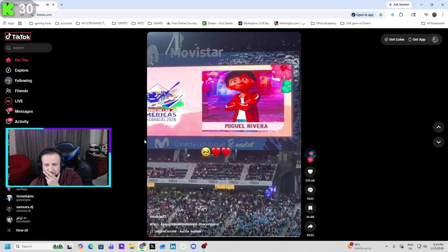
Task: Open Discord from the taskbar
Action: coord(193,246)
